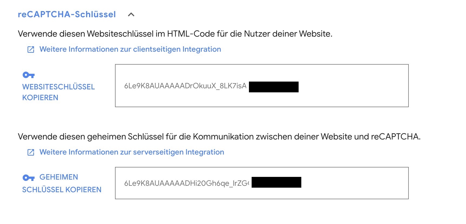The width and height of the screenshot is (466, 224).
Task: Click empty right side of website key box
Action: [x=354, y=86]
